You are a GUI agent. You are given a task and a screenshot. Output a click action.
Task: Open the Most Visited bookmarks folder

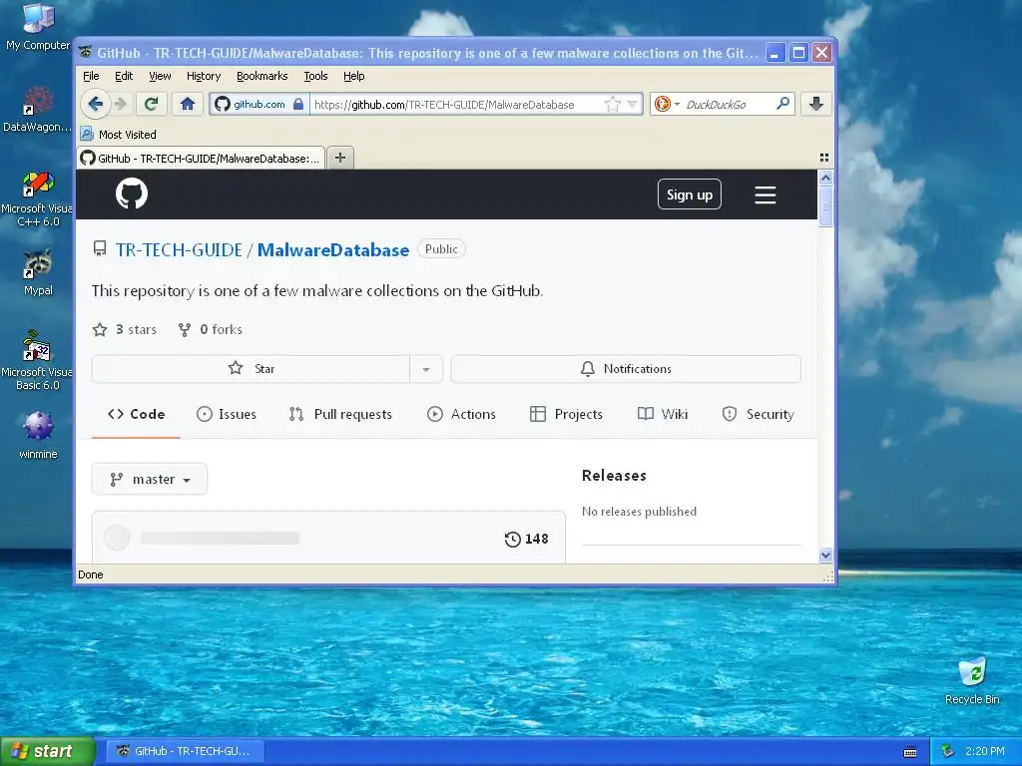(119, 135)
